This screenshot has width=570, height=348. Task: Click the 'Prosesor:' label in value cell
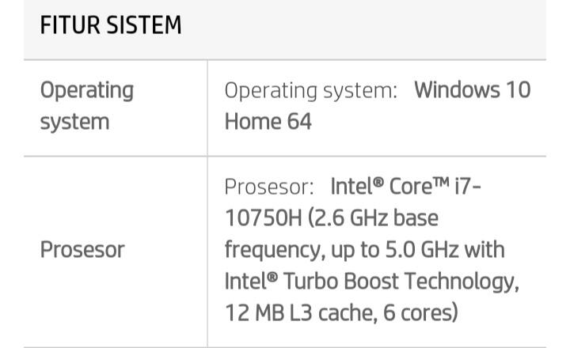pyautogui.click(x=269, y=187)
